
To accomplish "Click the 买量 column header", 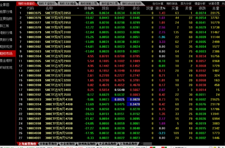I will (175, 8).
